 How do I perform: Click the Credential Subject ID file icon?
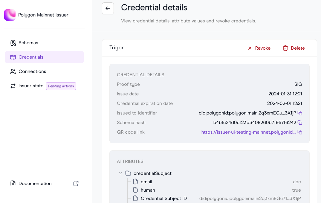point(135,199)
